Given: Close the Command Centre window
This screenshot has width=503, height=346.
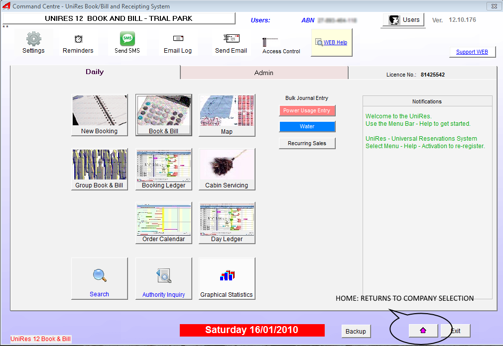Looking at the screenshot, I should click(x=494, y=6).
